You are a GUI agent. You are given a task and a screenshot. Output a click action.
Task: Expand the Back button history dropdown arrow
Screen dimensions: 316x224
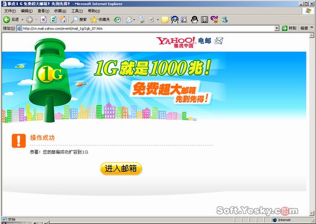click(22, 20)
